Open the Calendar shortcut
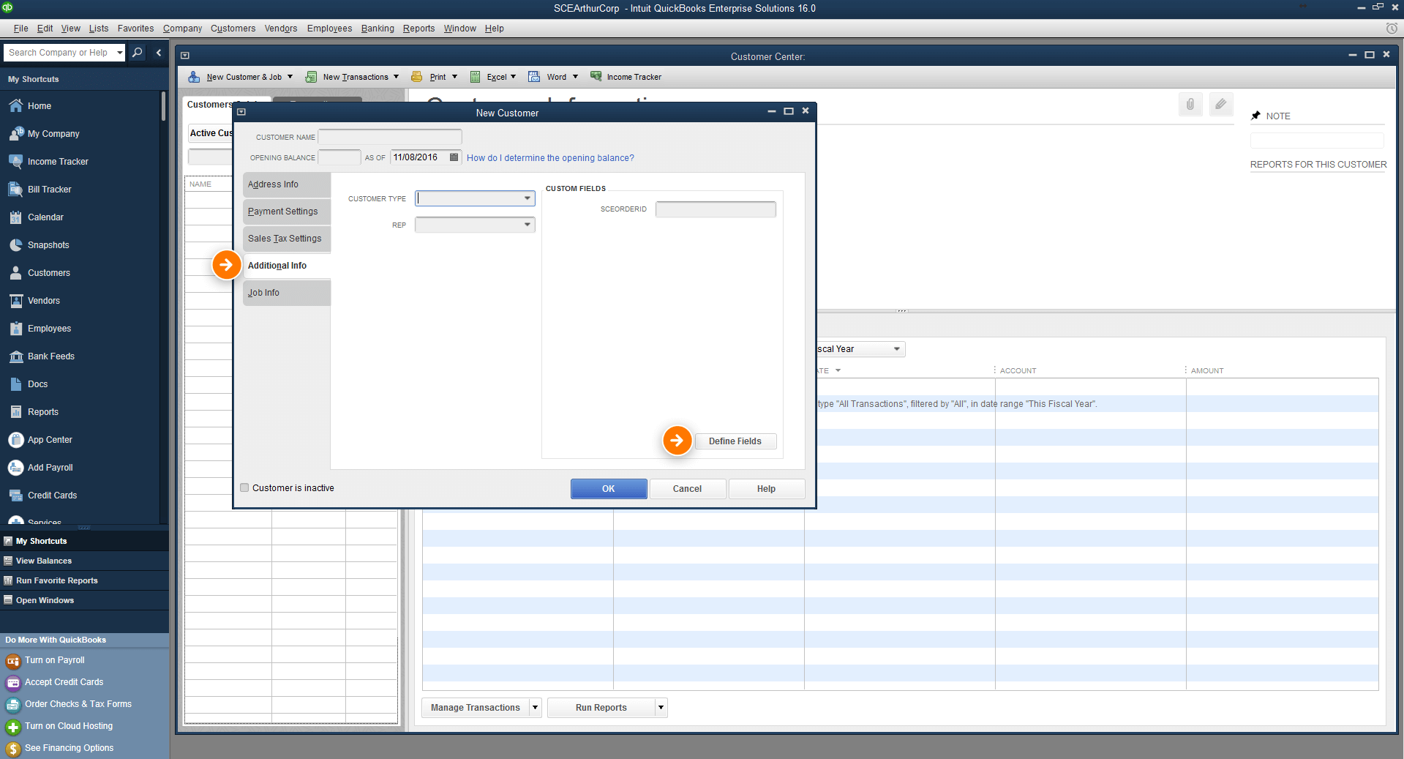The height and width of the screenshot is (759, 1404). pos(45,217)
